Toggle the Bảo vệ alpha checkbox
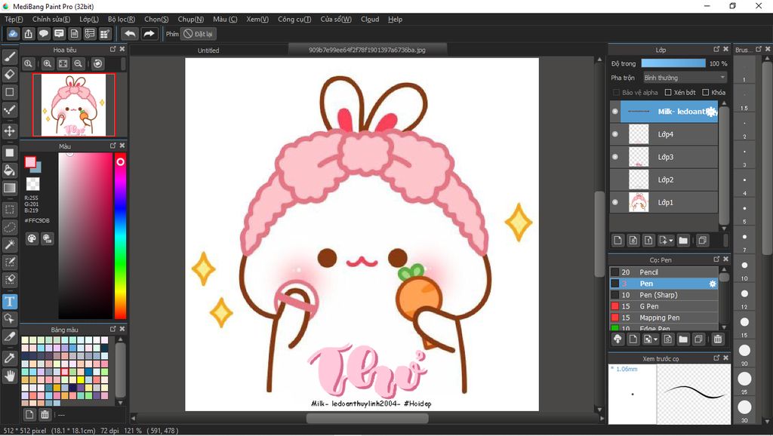 click(616, 92)
